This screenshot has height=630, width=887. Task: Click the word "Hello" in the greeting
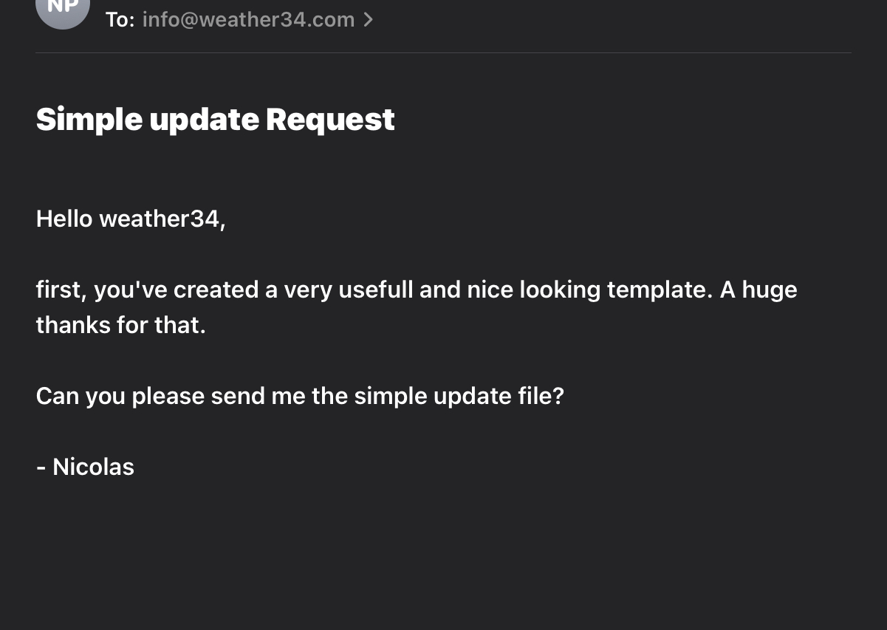pos(64,219)
